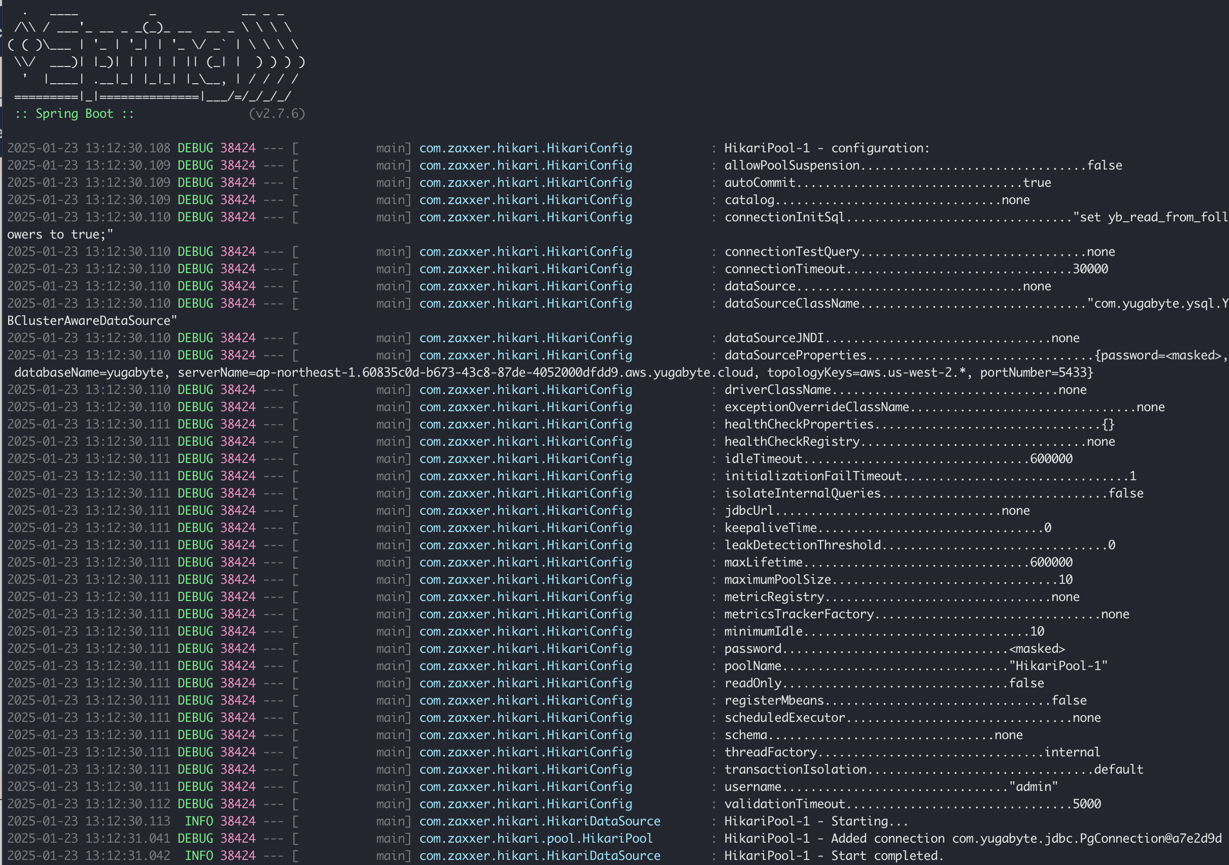Viewport: 1229px width, 865px height.
Task: Click the 'allowPoolSuspension' false log entry
Action: click(x=924, y=165)
